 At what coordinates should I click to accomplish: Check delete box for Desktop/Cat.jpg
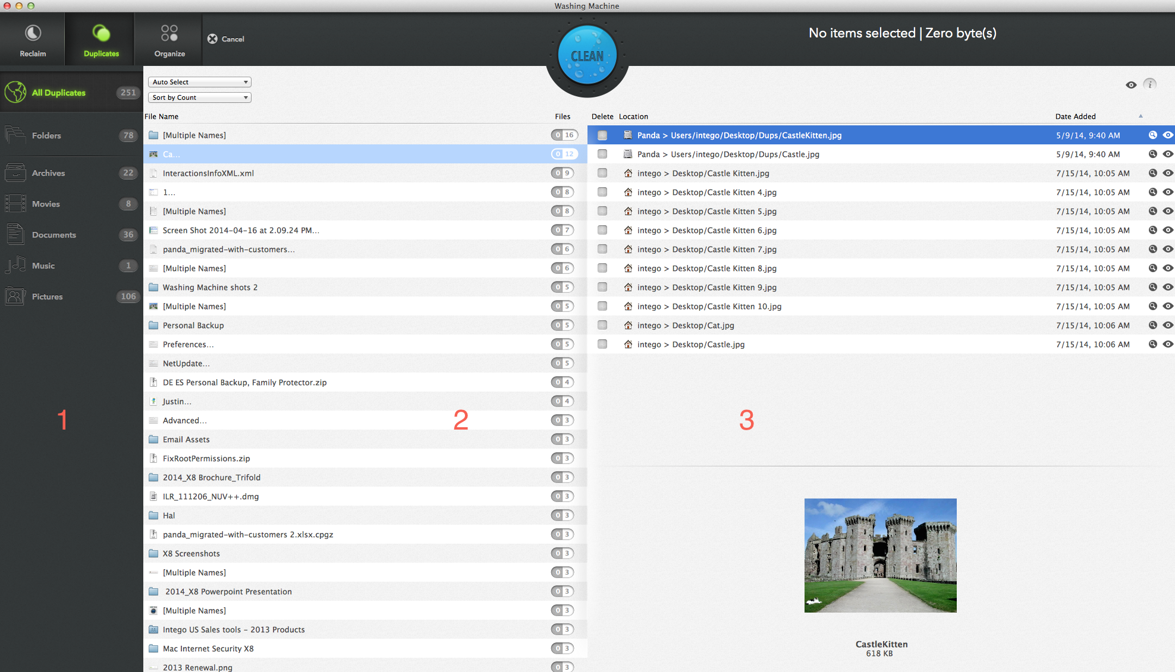coord(602,326)
